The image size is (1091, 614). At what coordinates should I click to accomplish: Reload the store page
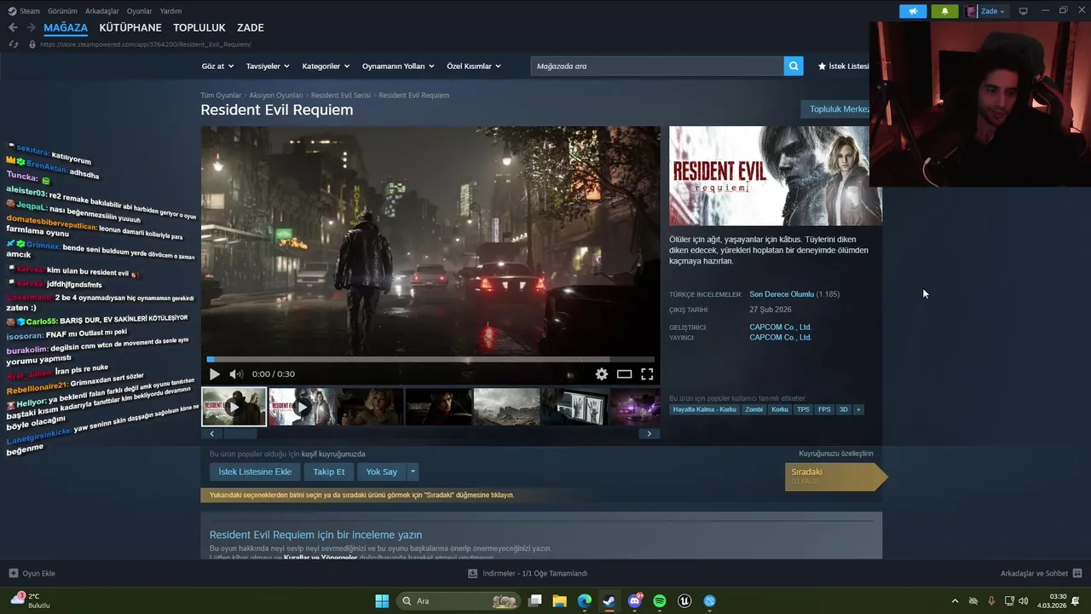(13, 44)
